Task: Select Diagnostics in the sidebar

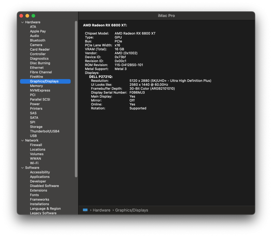Action: 39,58
